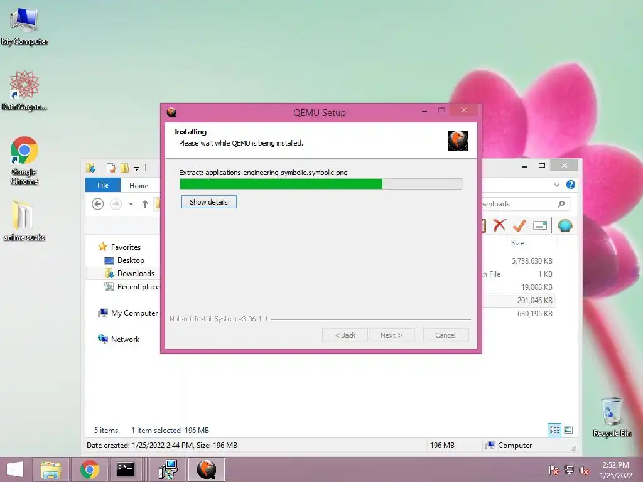Open the Recycle Bin desktop icon

point(612,417)
